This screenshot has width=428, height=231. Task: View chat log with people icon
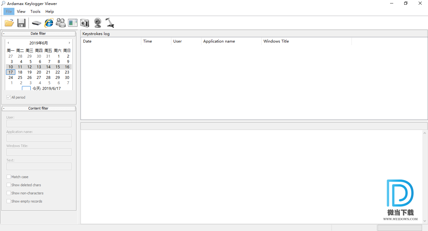[61, 23]
